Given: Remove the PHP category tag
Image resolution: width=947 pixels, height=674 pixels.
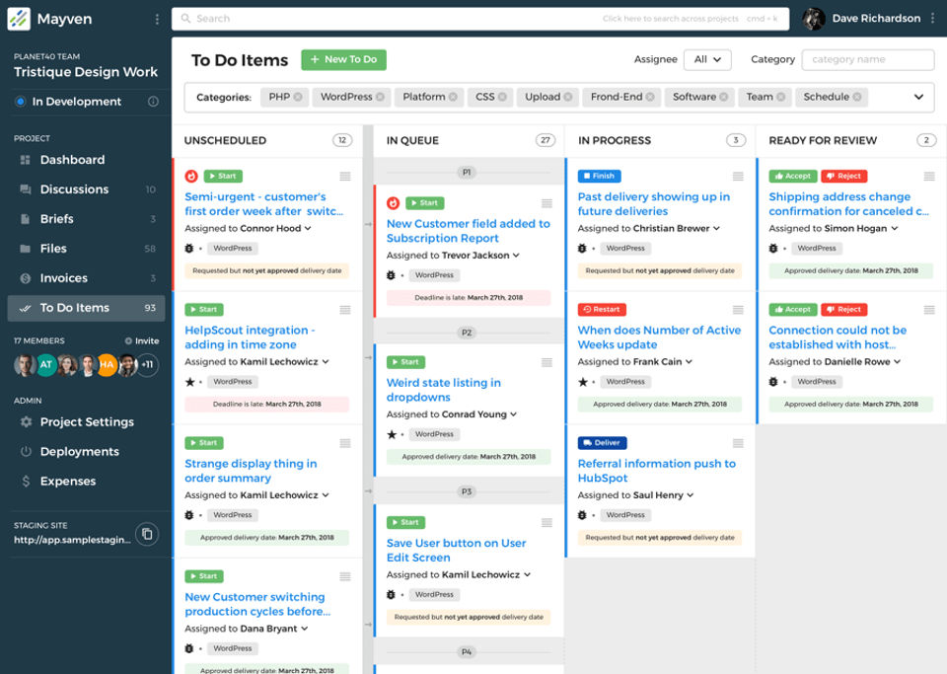Looking at the screenshot, I should (x=298, y=98).
